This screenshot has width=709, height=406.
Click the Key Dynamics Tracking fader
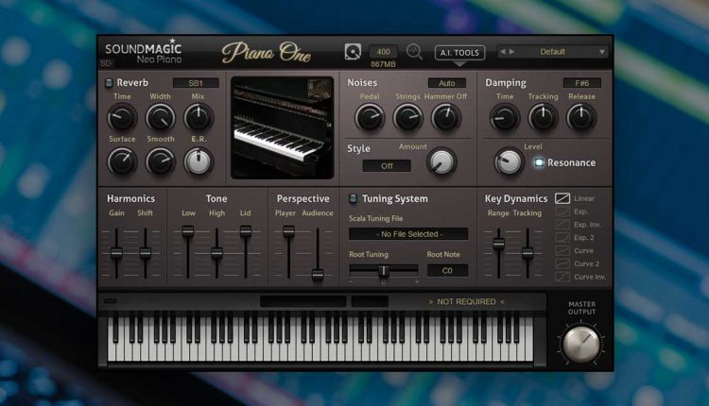[527, 253]
